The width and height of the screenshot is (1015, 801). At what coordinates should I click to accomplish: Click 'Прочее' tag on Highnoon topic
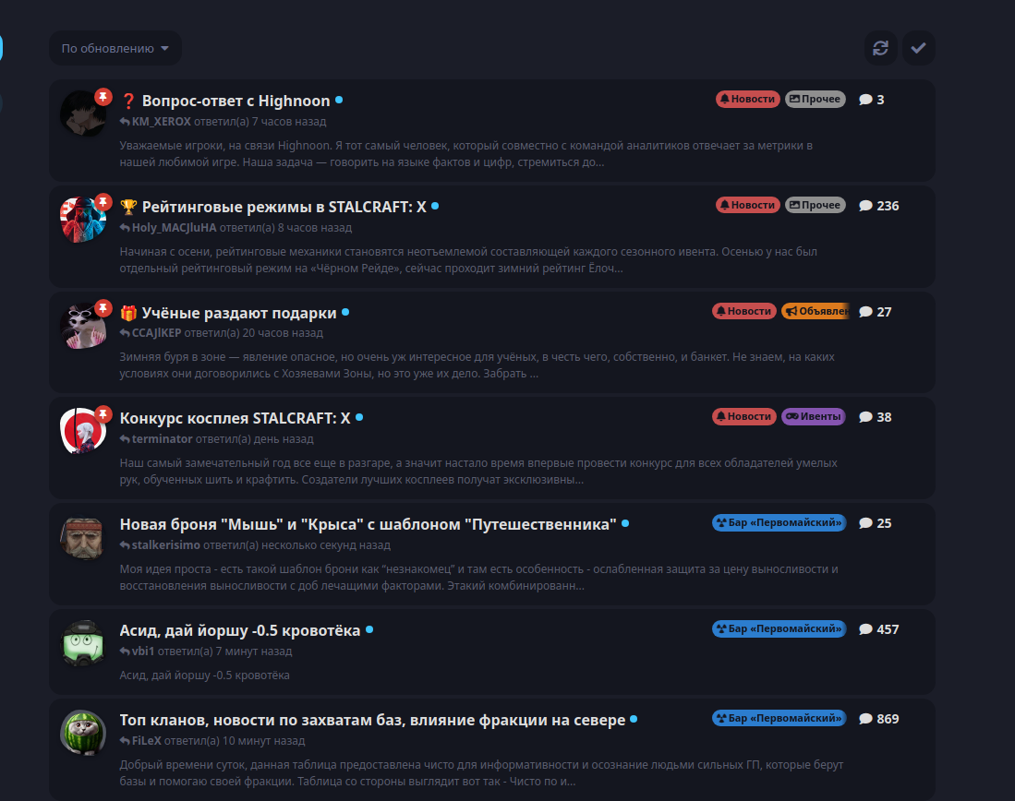click(x=816, y=99)
